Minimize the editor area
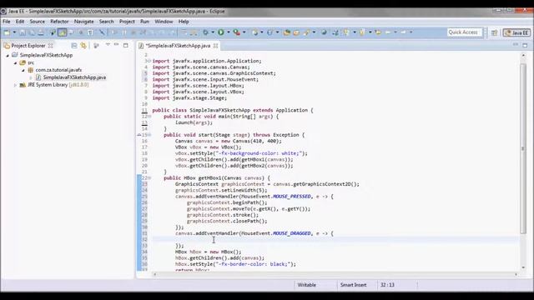Screen dimensions: 534x300 coord(516,45)
